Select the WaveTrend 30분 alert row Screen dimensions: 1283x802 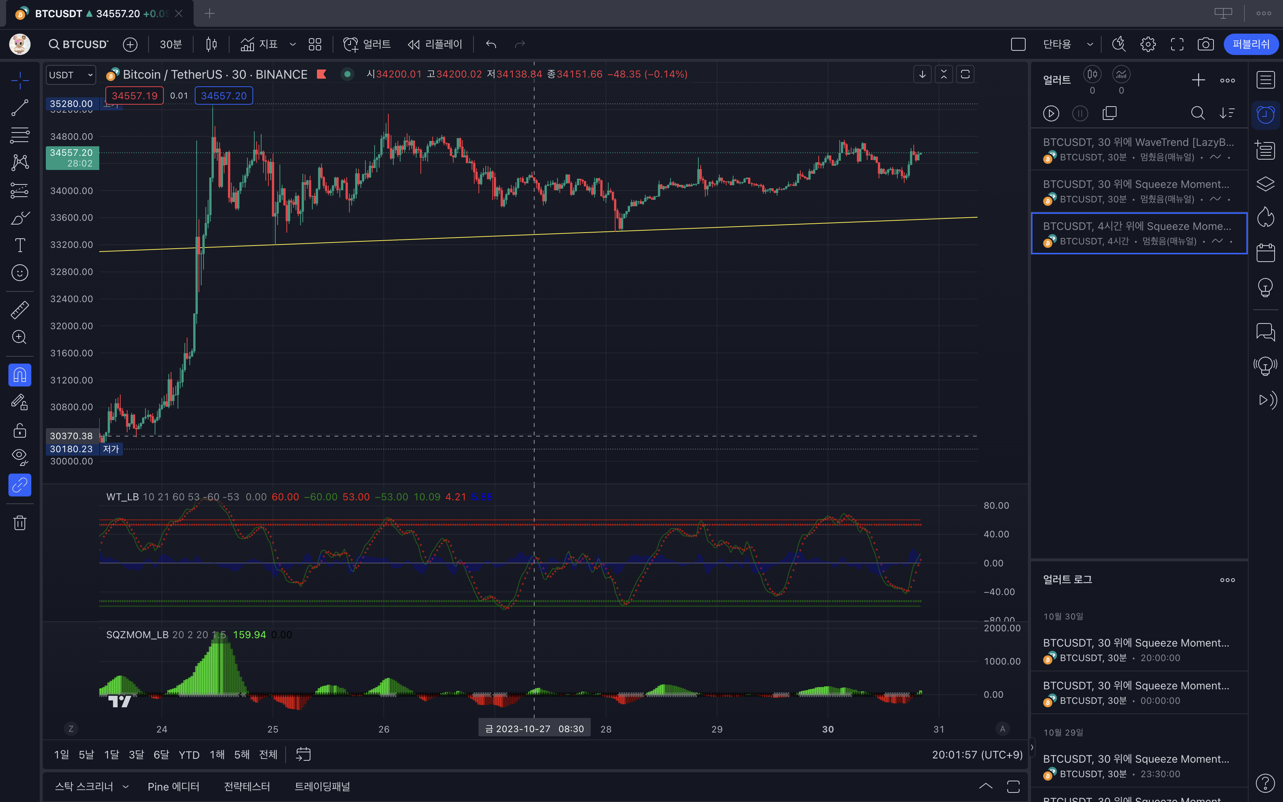[1139, 149]
